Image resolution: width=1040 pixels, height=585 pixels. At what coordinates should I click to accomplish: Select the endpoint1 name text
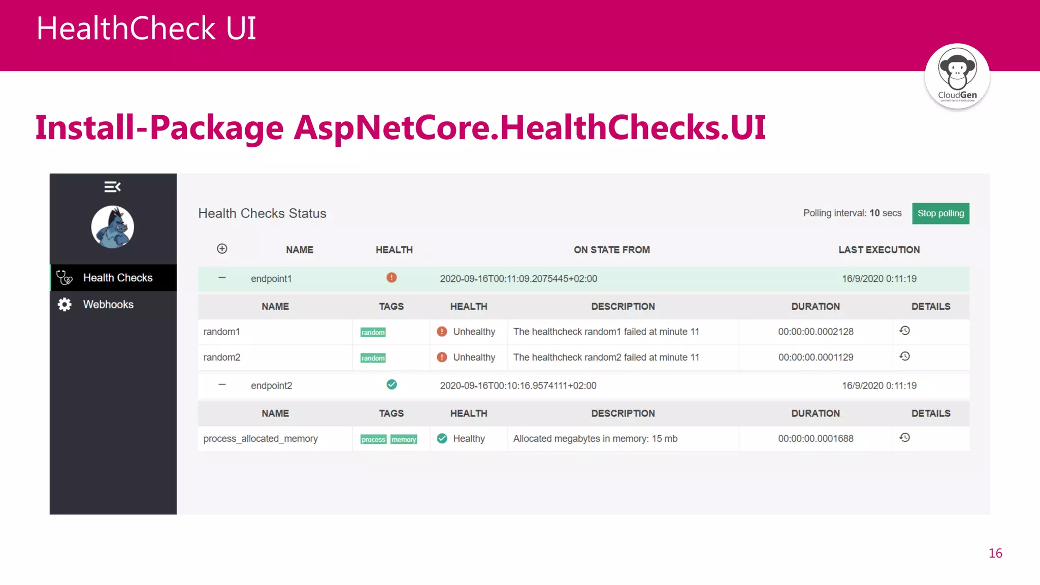[x=271, y=279]
